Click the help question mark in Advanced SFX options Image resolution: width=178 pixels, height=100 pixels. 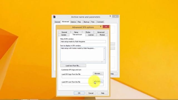(101, 27)
